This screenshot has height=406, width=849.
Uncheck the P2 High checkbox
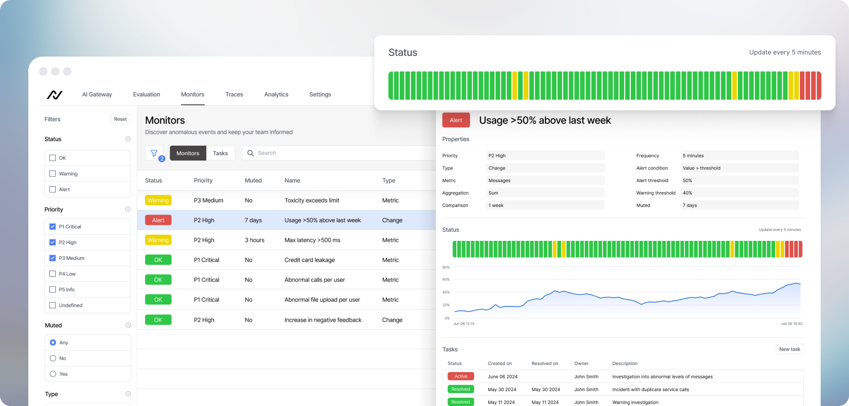(53, 242)
